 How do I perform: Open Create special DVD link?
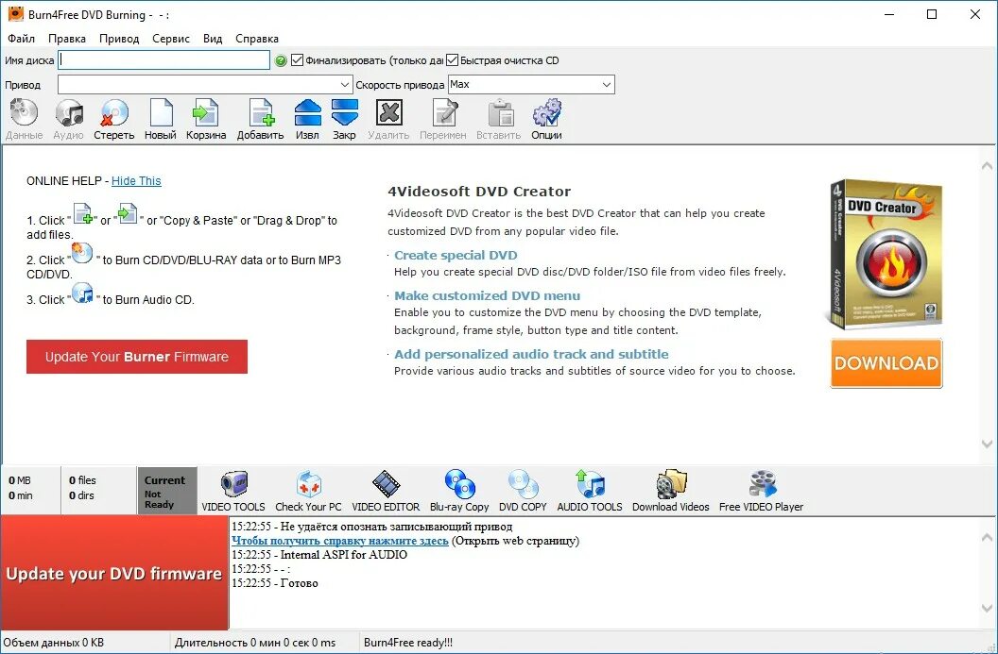pyautogui.click(x=456, y=255)
